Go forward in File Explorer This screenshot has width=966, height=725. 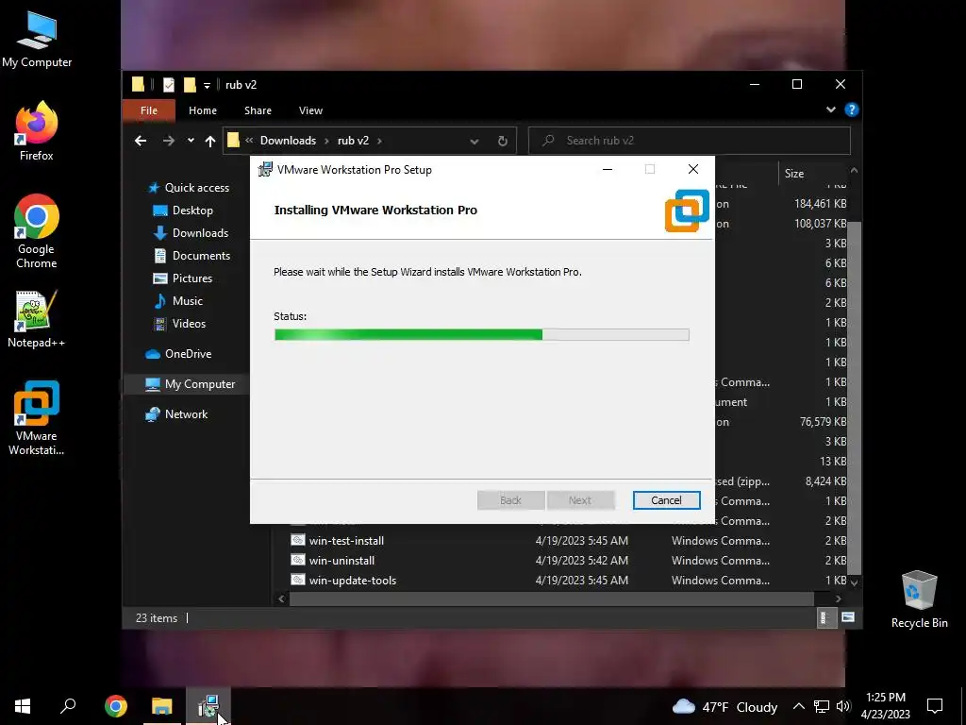(x=168, y=141)
